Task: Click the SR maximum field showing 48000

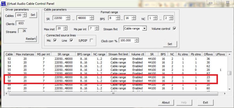Action: (83, 18)
